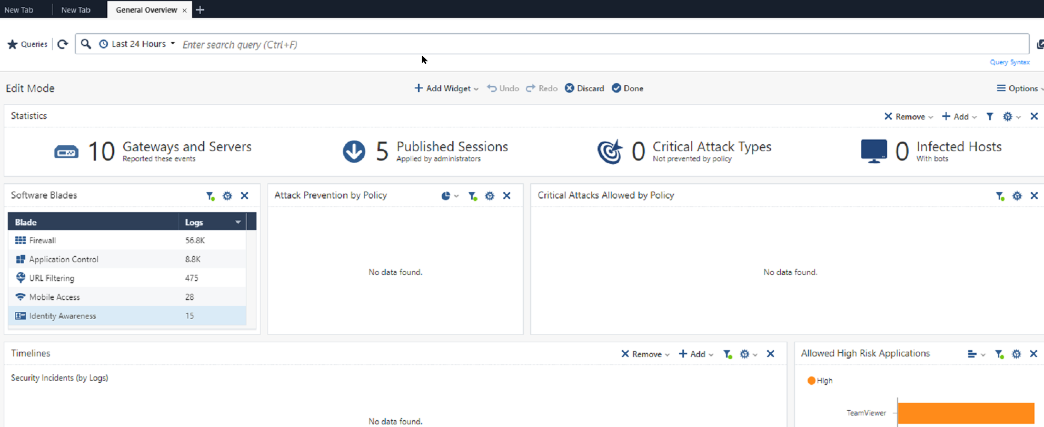Click the filter icon in Statistics row
The width and height of the screenshot is (1044, 427).
[990, 116]
